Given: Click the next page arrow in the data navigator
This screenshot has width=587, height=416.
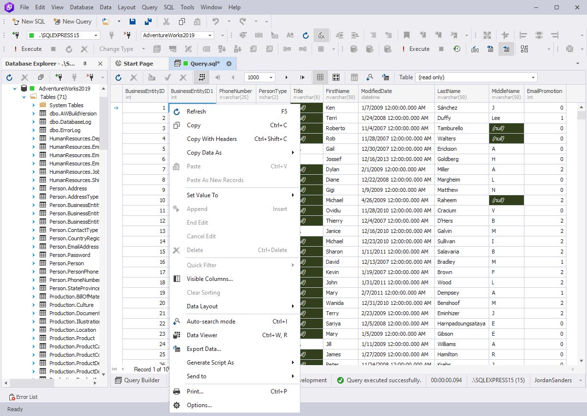Looking at the screenshot, I should point(286,77).
